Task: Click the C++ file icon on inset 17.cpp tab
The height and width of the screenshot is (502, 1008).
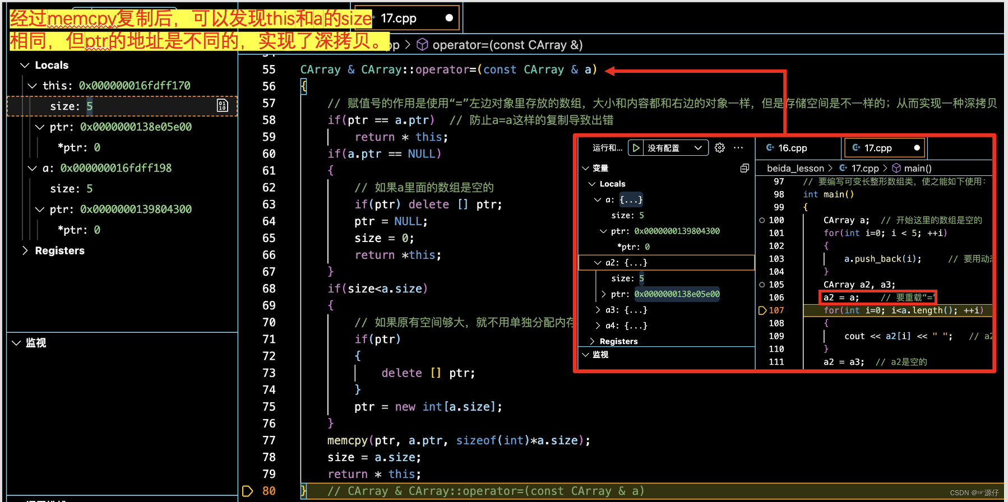Action: coord(856,148)
